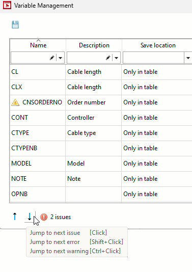The width and height of the screenshot is (192, 272).
Task: Click the Variable Management app icon
Action: (7, 5)
